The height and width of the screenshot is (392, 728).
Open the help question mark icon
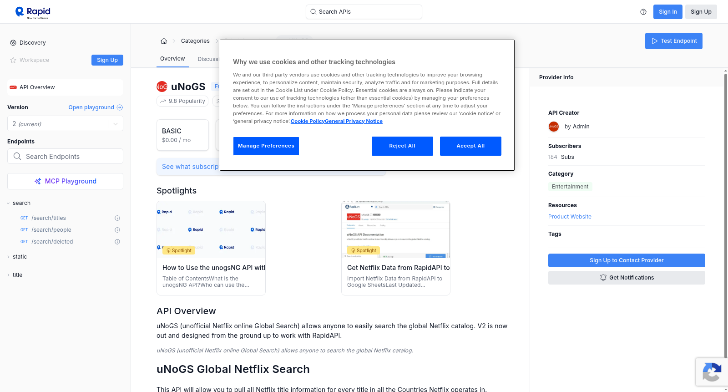(x=643, y=12)
